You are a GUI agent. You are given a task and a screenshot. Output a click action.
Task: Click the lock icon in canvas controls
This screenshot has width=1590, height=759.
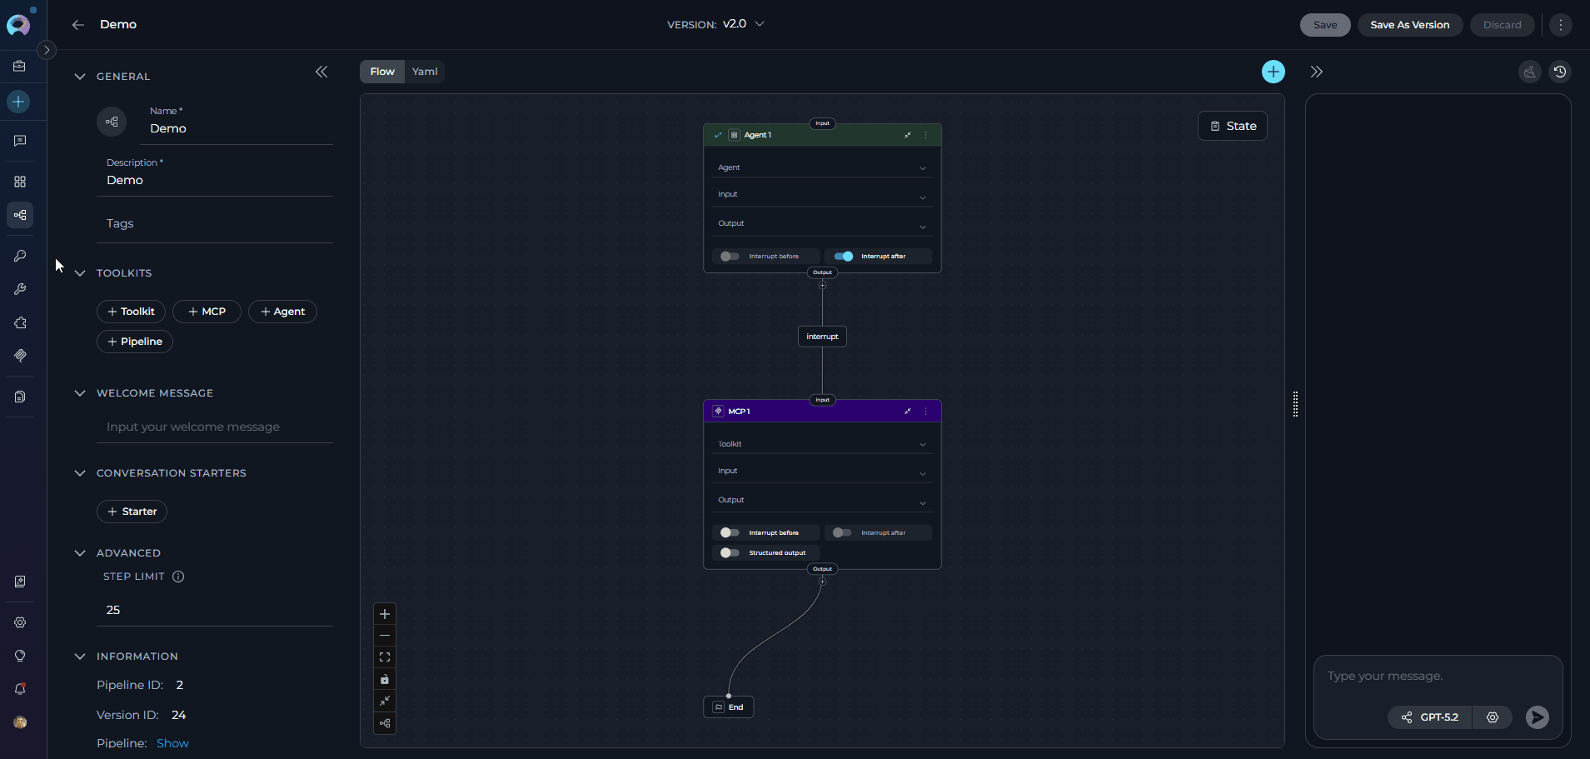pos(384,679)
